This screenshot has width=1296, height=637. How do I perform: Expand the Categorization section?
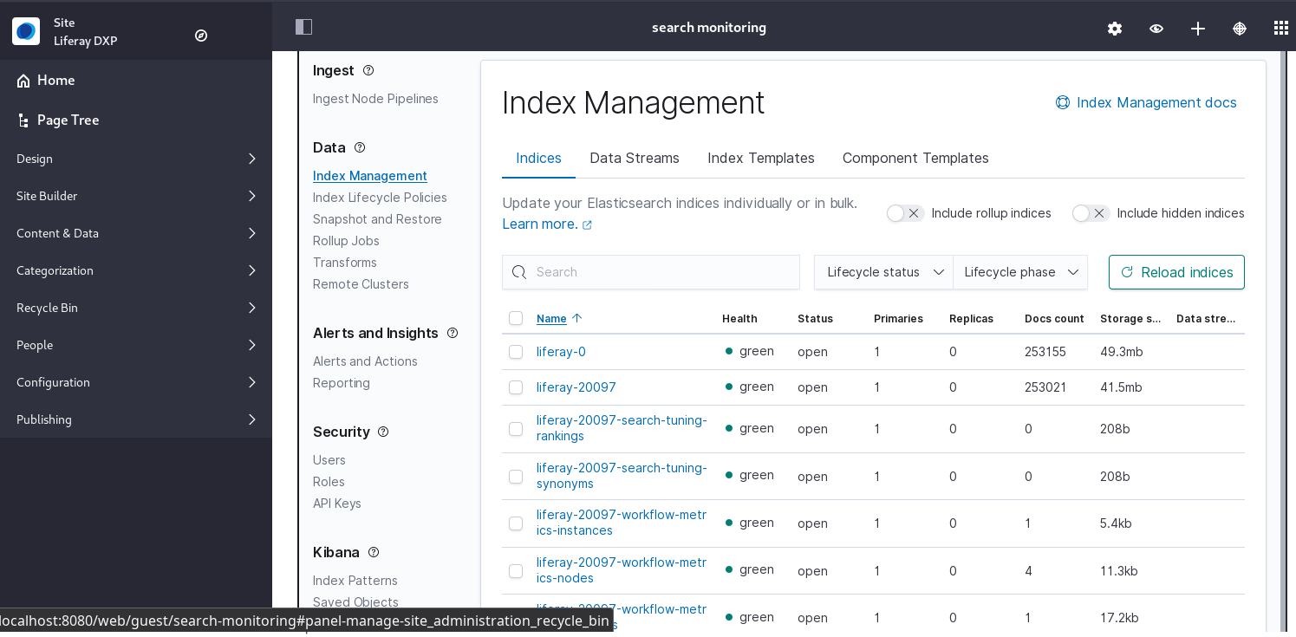pos(136,270)
